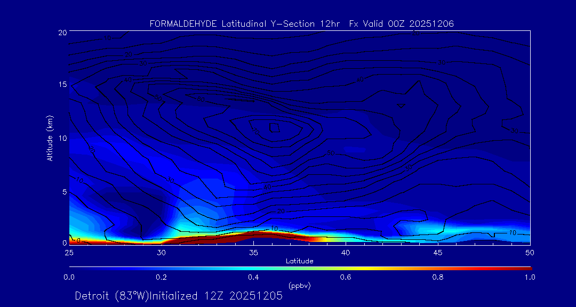The width and height of the screenshot is (576, 307).
Task: Click the contour label reading 70
Action: (x=256, y=130)
